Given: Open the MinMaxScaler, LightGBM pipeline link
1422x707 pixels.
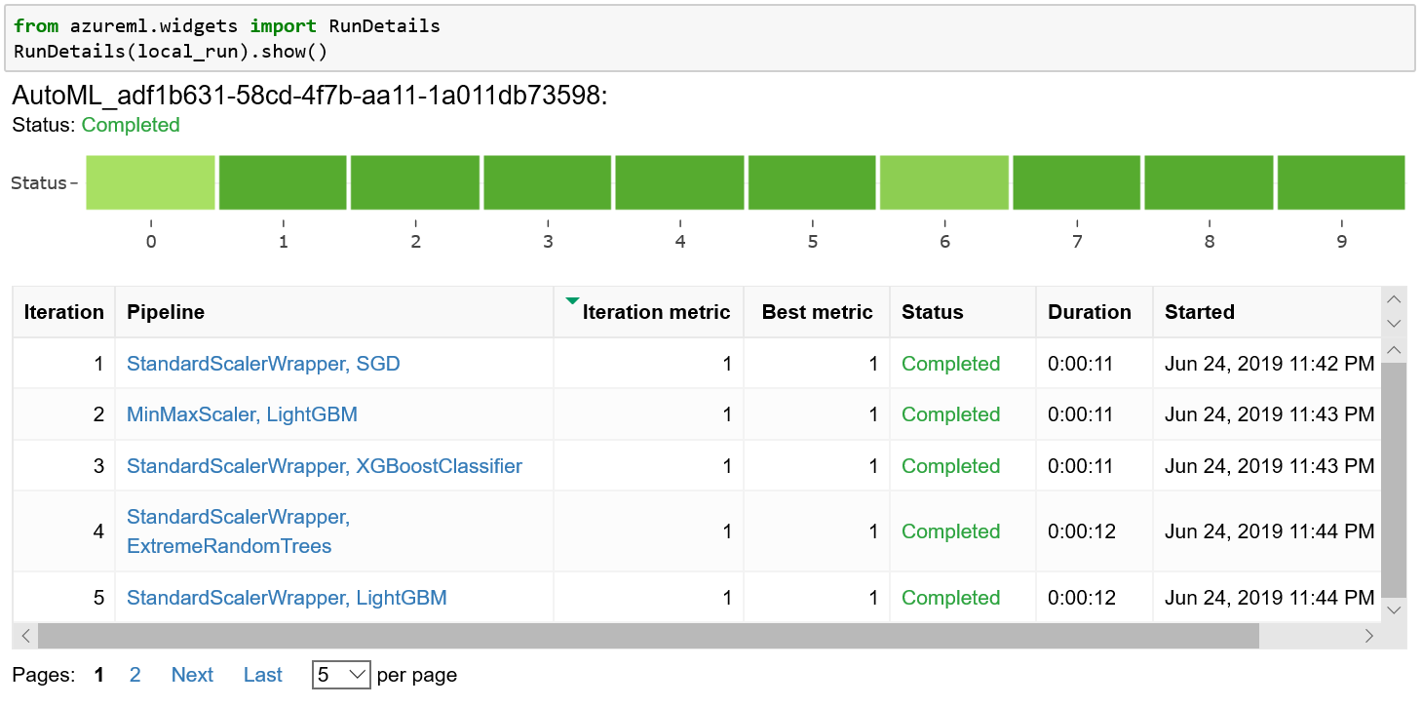Looking at the screenshot, I should pos(242,414).
